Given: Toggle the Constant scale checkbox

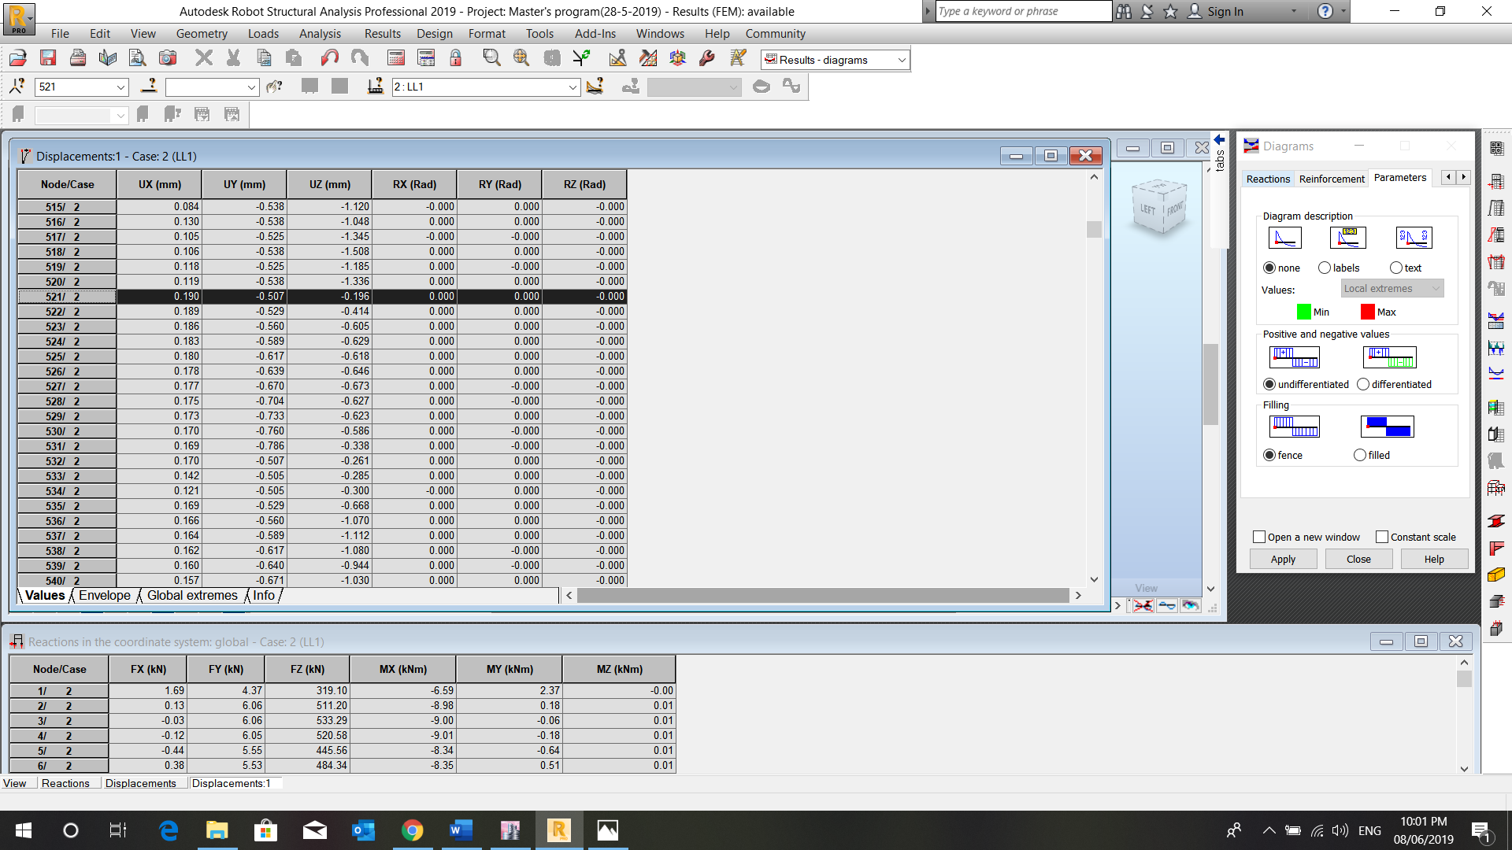Looking at the screenshot, I should point(1382,537).
